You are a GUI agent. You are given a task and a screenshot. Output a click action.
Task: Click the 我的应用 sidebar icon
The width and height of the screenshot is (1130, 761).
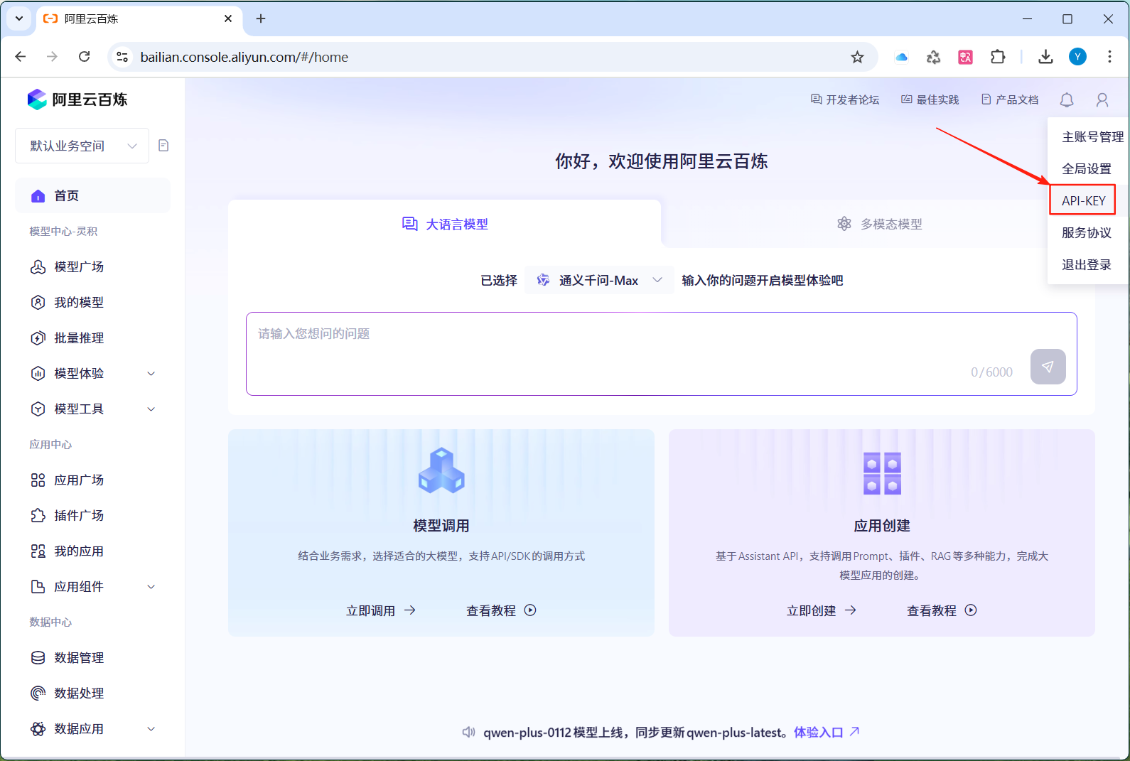(38, 551)
